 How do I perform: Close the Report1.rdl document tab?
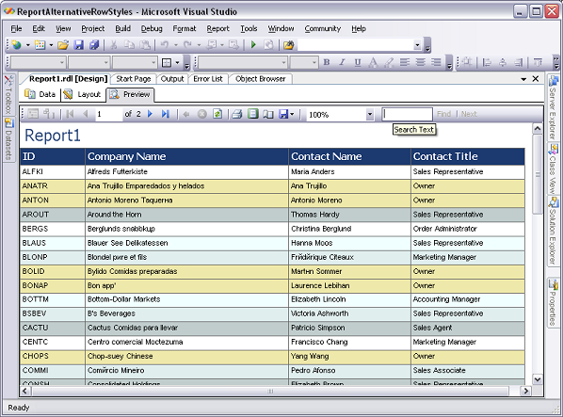(x=536, y=78)
